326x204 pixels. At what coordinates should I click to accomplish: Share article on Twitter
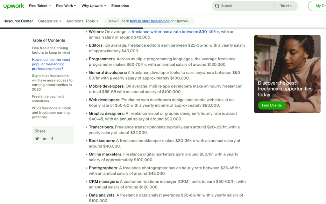(37, 139)
